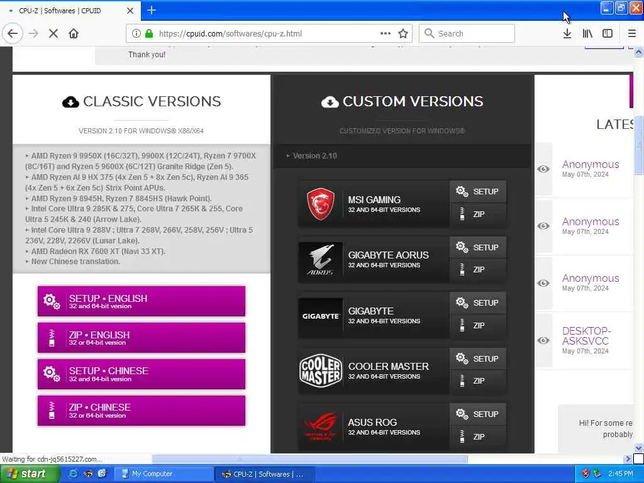Click GIGABYTE AORUS ZIP button
This screenshot has width=644, height=483.
click(x=478, y=270)
